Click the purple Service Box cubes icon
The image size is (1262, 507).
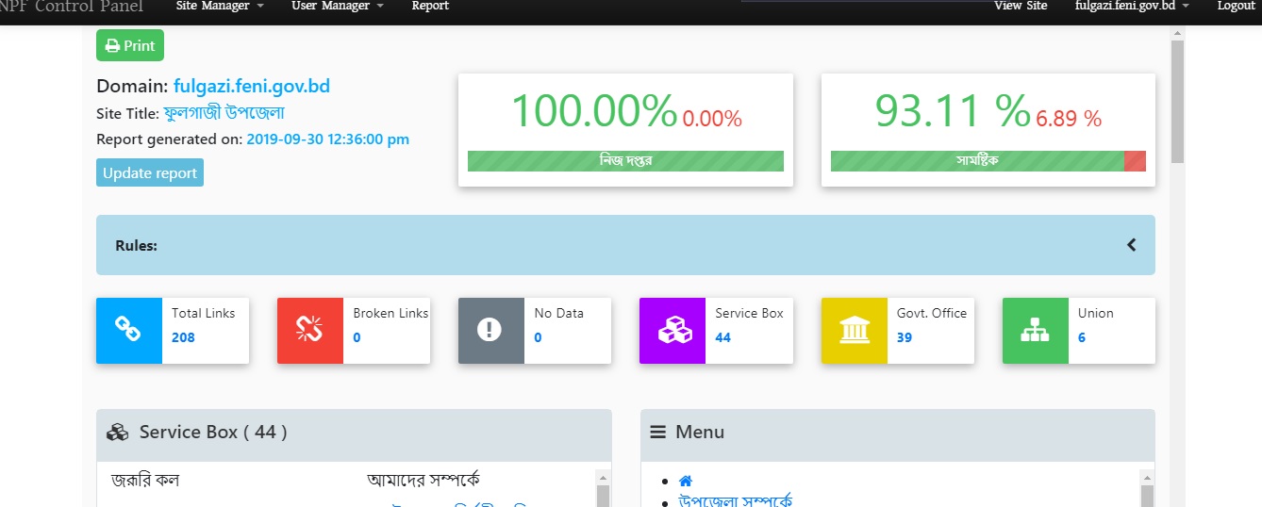[x=673, y=330]
